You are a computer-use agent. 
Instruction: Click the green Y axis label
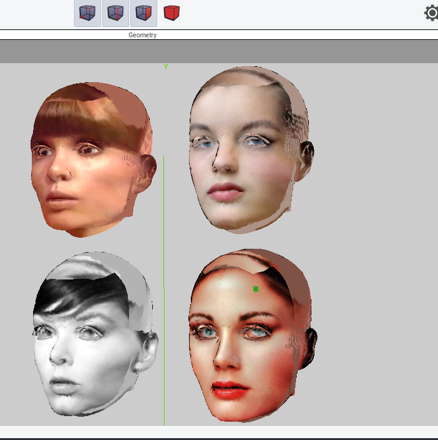(166, 67)
